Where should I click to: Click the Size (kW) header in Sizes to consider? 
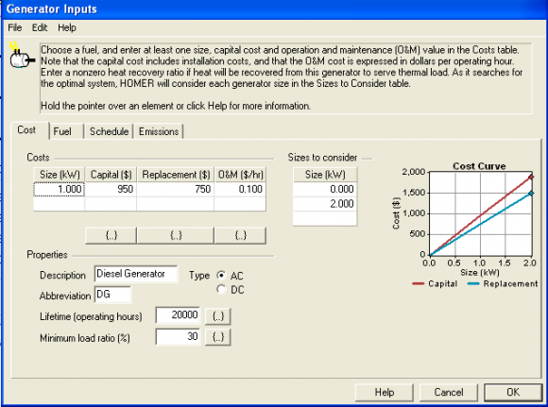[x=325, y=175]
